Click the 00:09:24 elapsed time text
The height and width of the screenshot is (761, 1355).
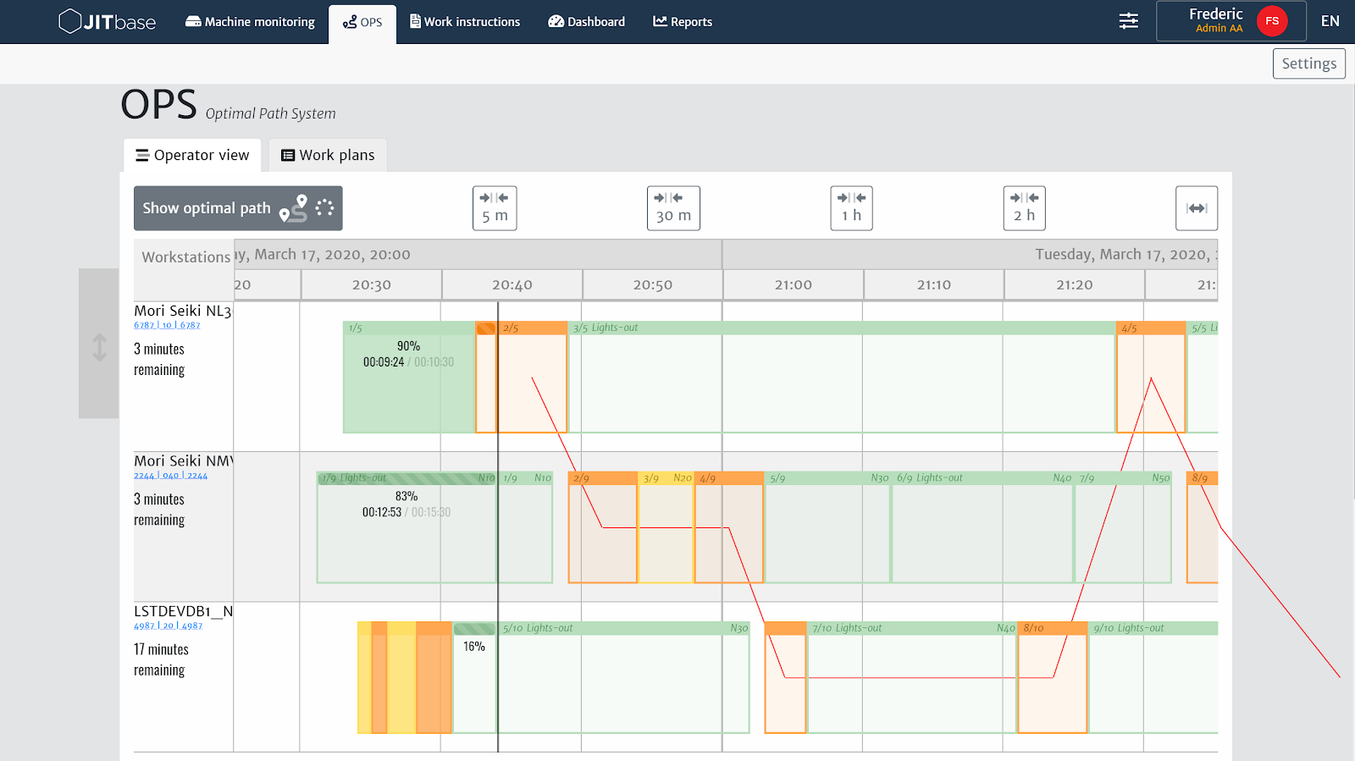384,362
